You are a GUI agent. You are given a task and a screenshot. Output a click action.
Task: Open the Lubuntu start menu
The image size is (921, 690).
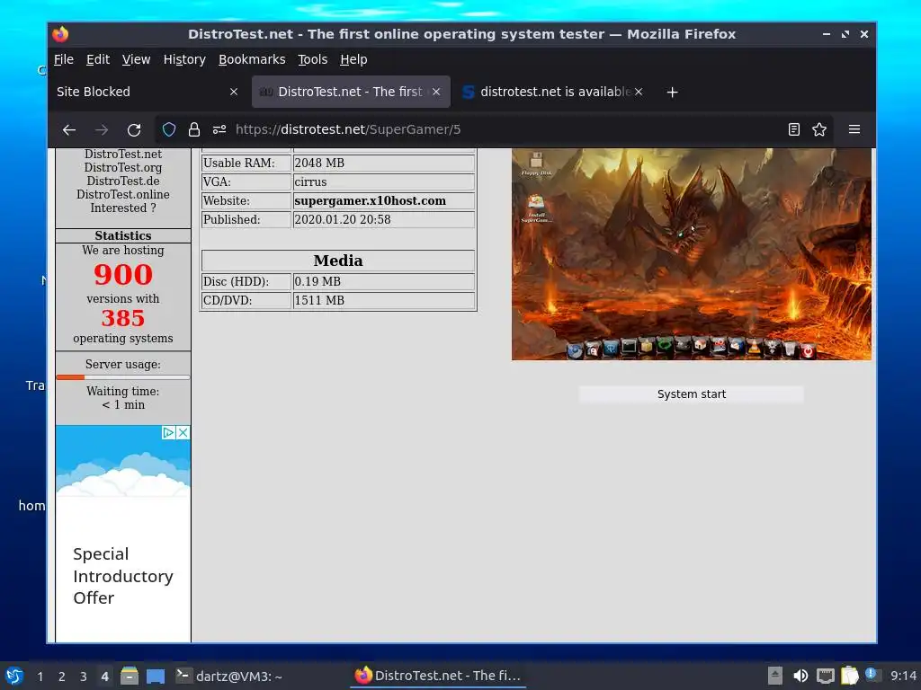14,676
